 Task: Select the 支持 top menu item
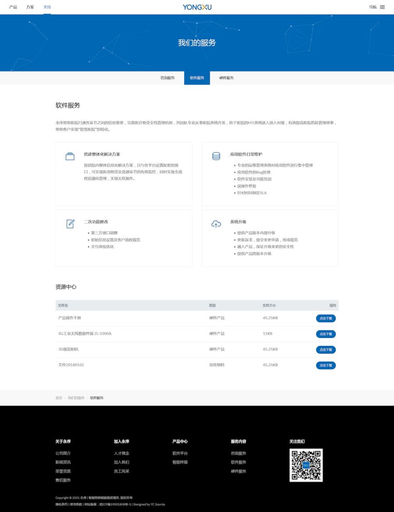47,7
